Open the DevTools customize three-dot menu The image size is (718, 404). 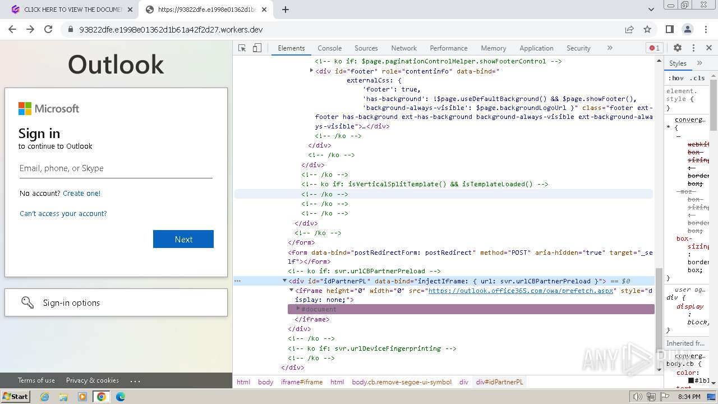[x=693, y=48]
